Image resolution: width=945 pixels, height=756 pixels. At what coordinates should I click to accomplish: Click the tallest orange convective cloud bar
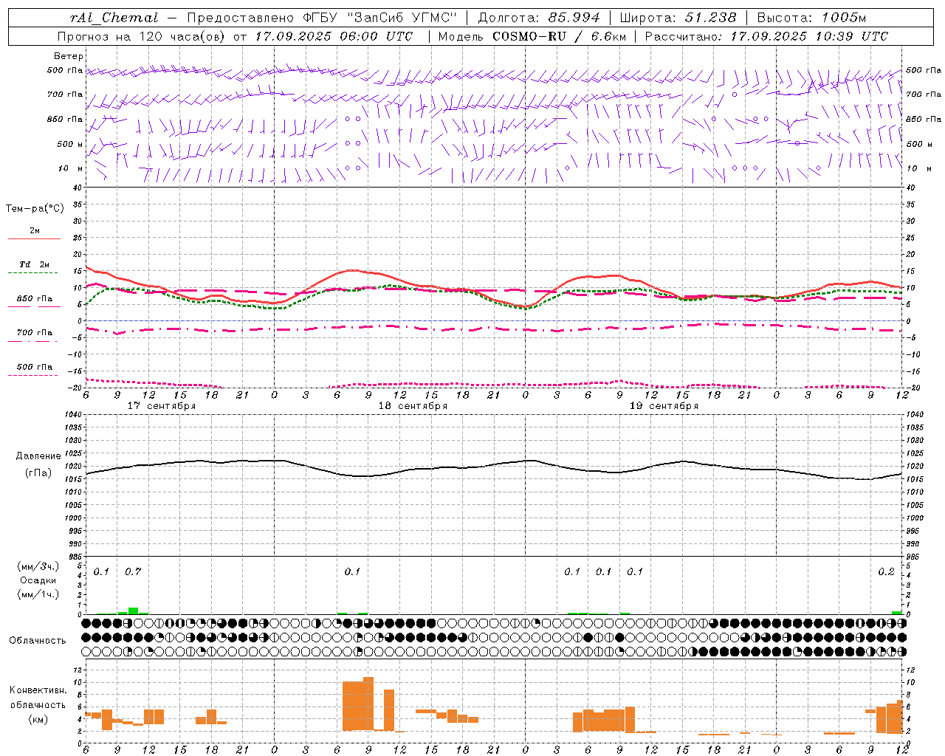tap(368, 704)
